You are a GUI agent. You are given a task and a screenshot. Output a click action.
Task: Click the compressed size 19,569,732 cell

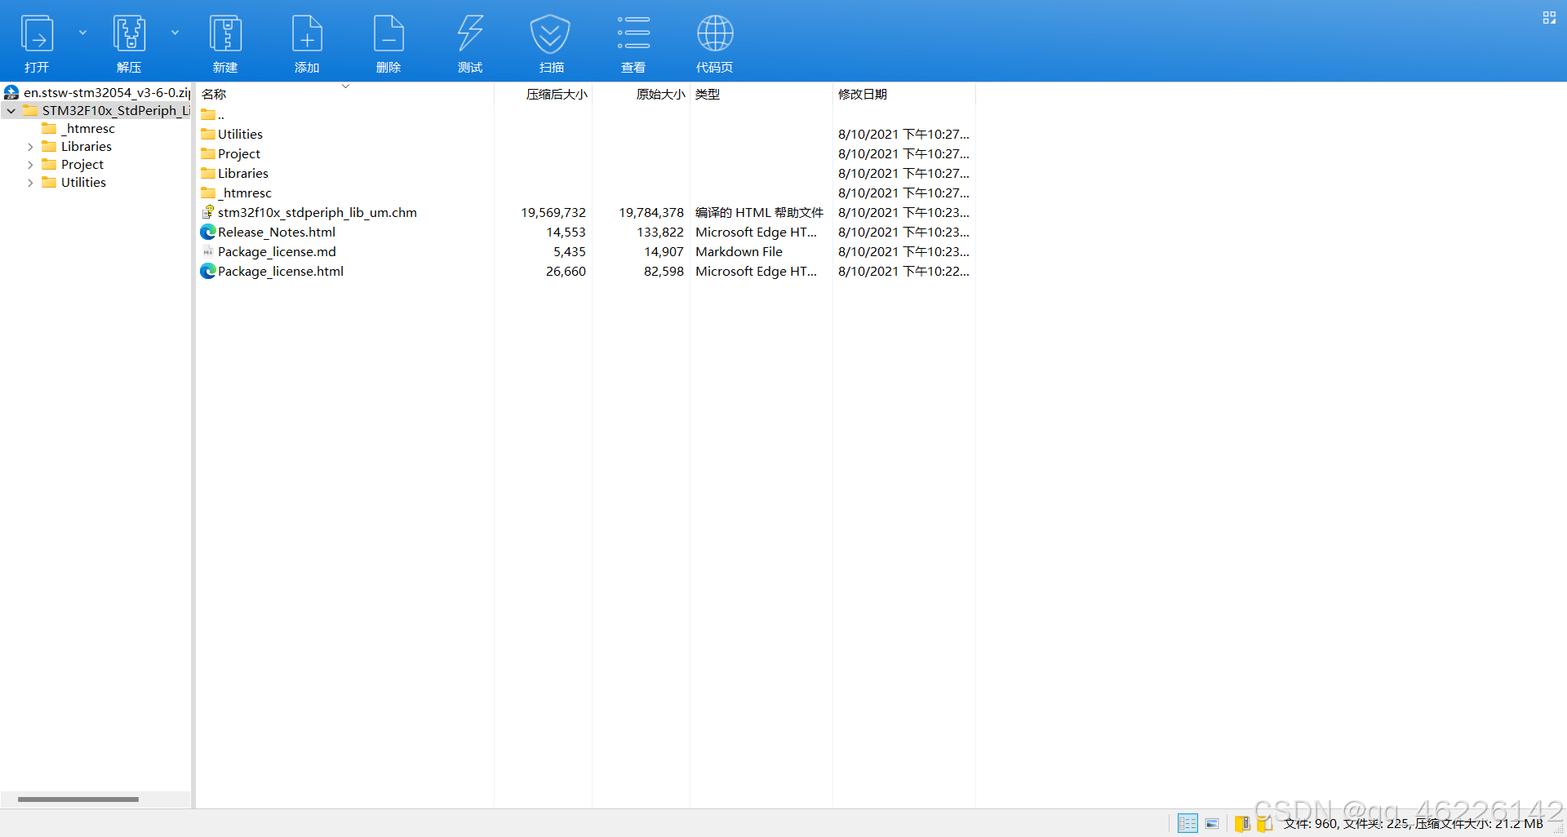[x=553, y=213]
